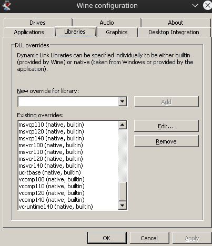Switch to the Drives tab
Image resolution: width=212 pixels, height=246 pixels.
(37, 23)
